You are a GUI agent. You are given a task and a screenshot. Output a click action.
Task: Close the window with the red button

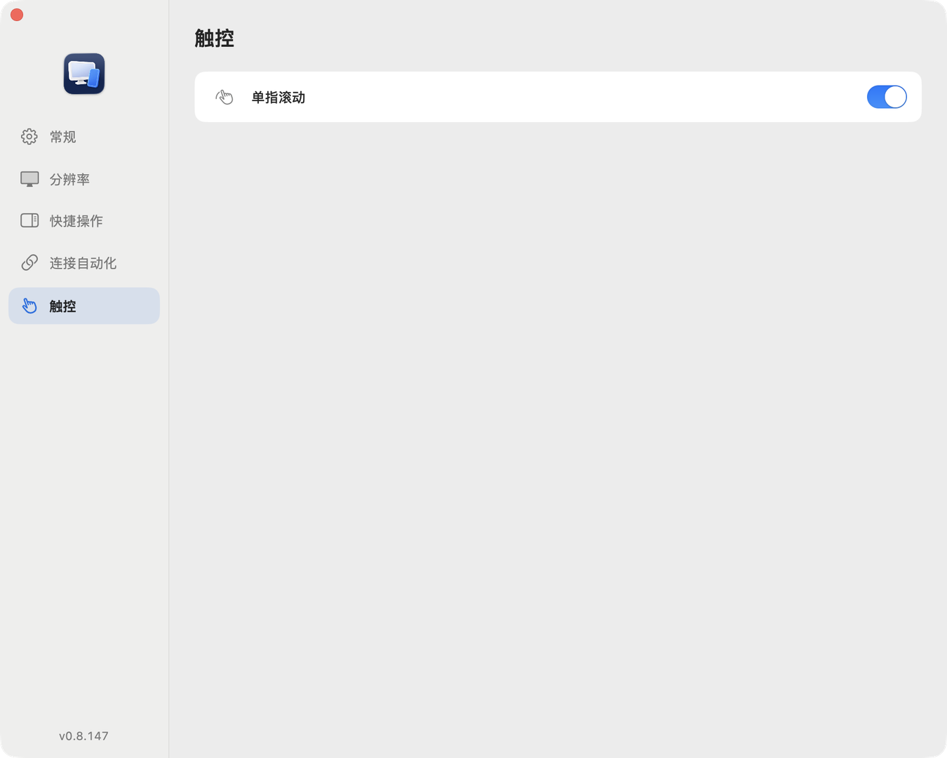tap(17, 15)
